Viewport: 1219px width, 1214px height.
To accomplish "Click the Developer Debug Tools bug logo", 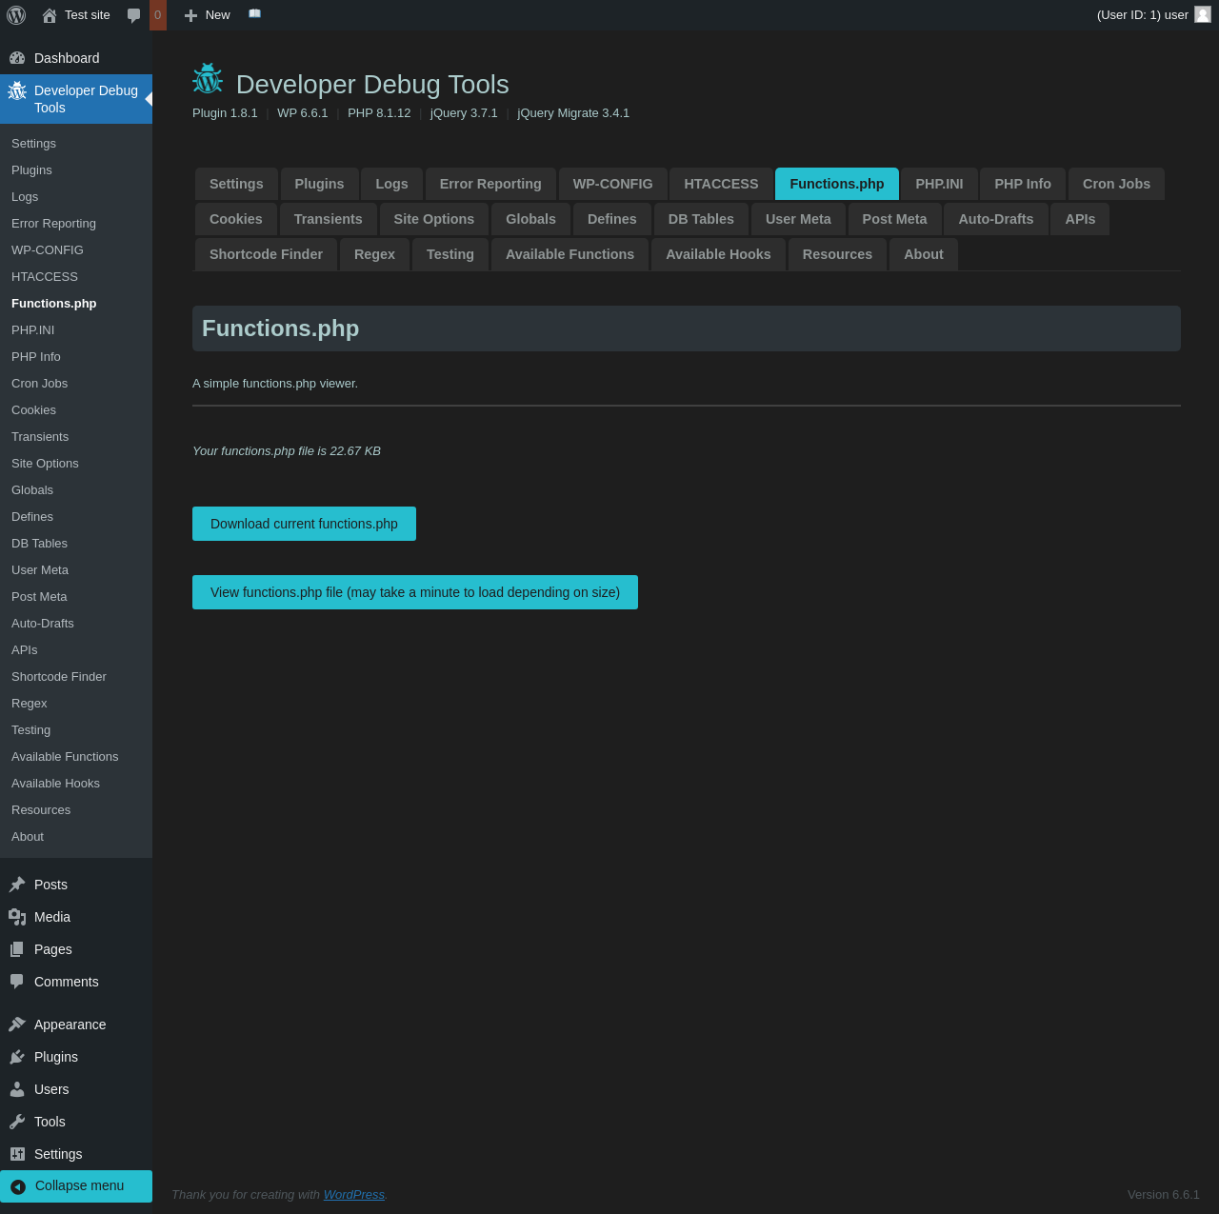I will [208, 80].
